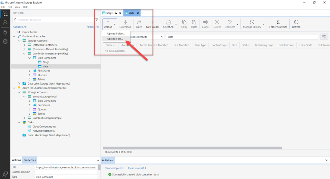Expand the (Attached Containers) node
This screenshot has height=179, width=330.
[x=24, y=45]
